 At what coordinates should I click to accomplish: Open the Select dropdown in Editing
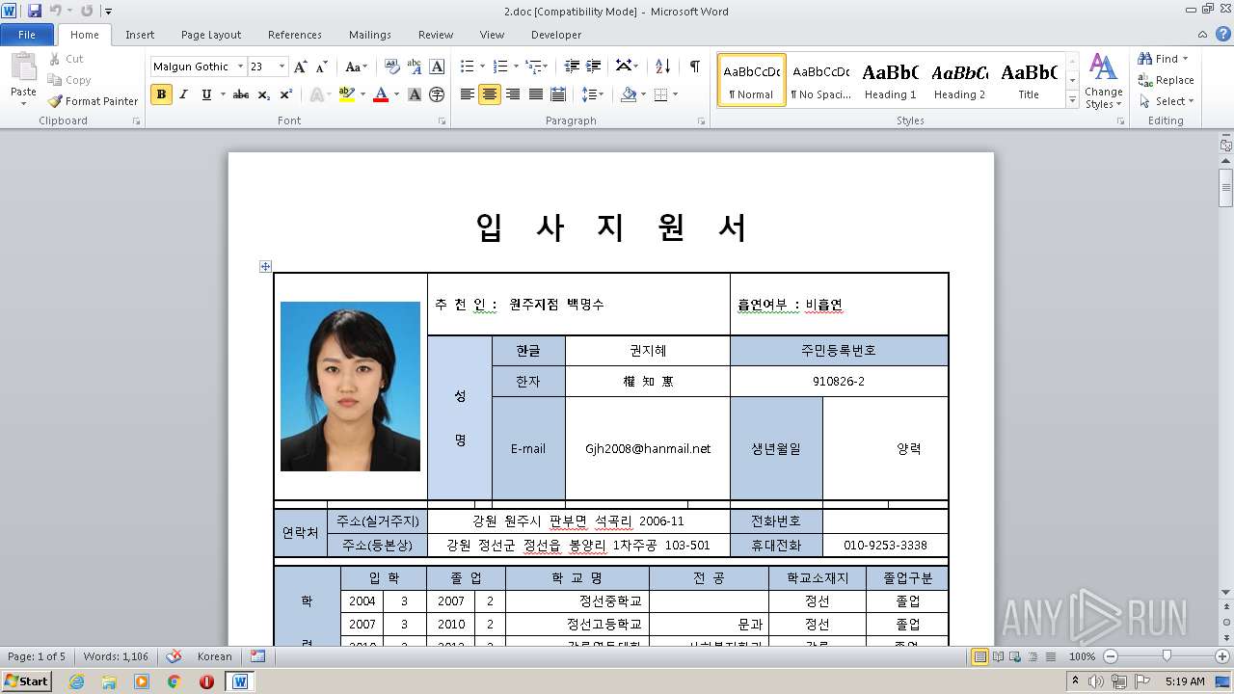[1166, 101]
